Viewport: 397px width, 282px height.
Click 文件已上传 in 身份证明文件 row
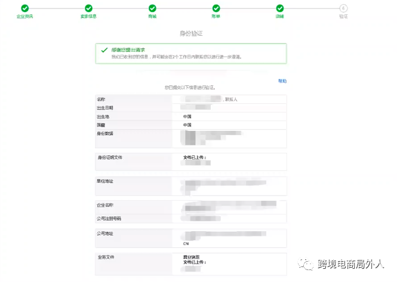click(195, 157)
